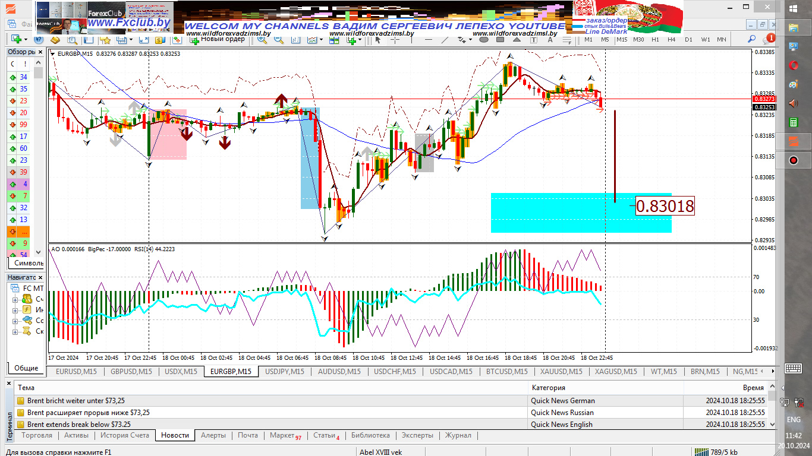Switch chart to W1 timeframe
Image resolution: width=812 pixels, height=456 pixels.
(705, 39)
